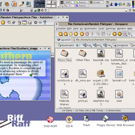Click the Konqueror location URL field

pos(103,40)
